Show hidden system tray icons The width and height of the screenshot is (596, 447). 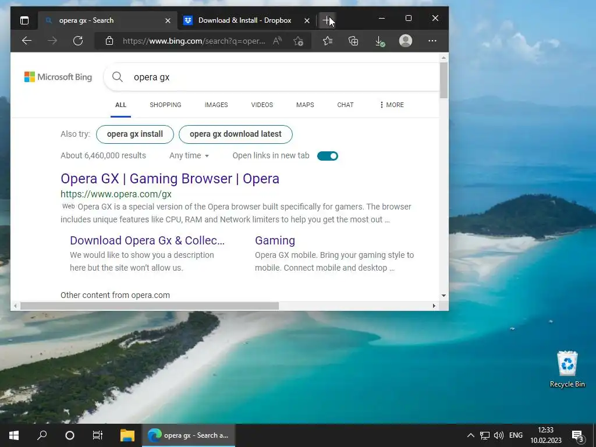(470, 435)
